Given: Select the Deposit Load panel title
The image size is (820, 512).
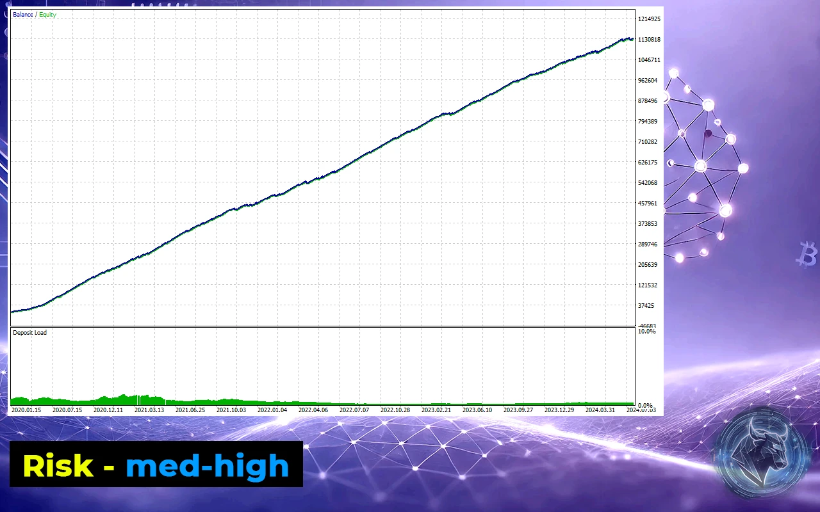Looking at the screenshot, I should click(x=30, y=333).
